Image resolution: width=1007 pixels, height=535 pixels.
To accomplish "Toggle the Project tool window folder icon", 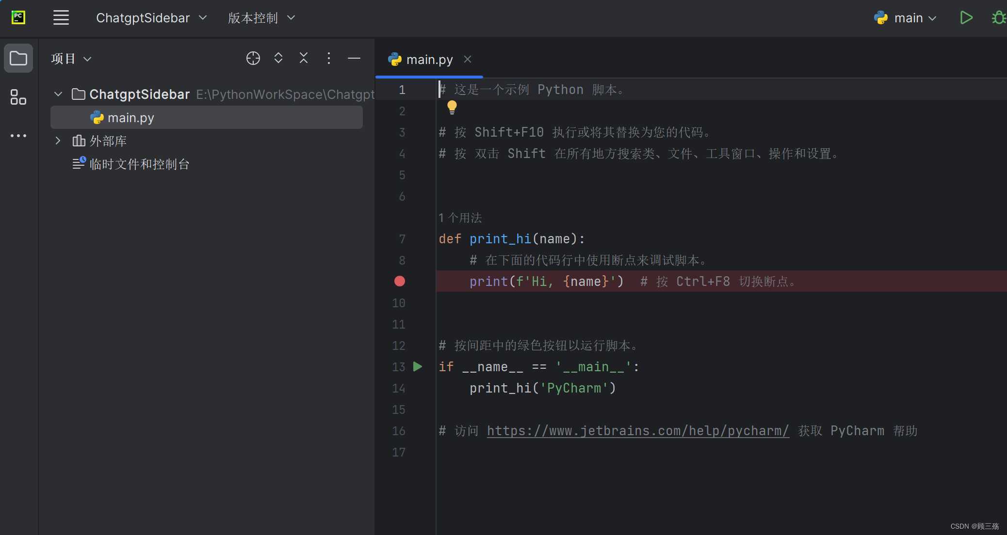I will 18,58.
